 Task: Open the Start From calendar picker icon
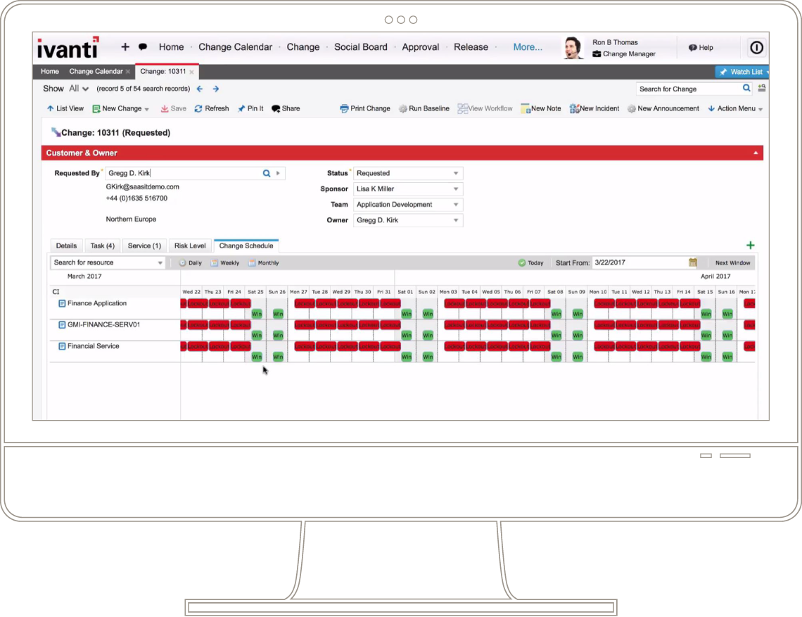pos(692,262)
